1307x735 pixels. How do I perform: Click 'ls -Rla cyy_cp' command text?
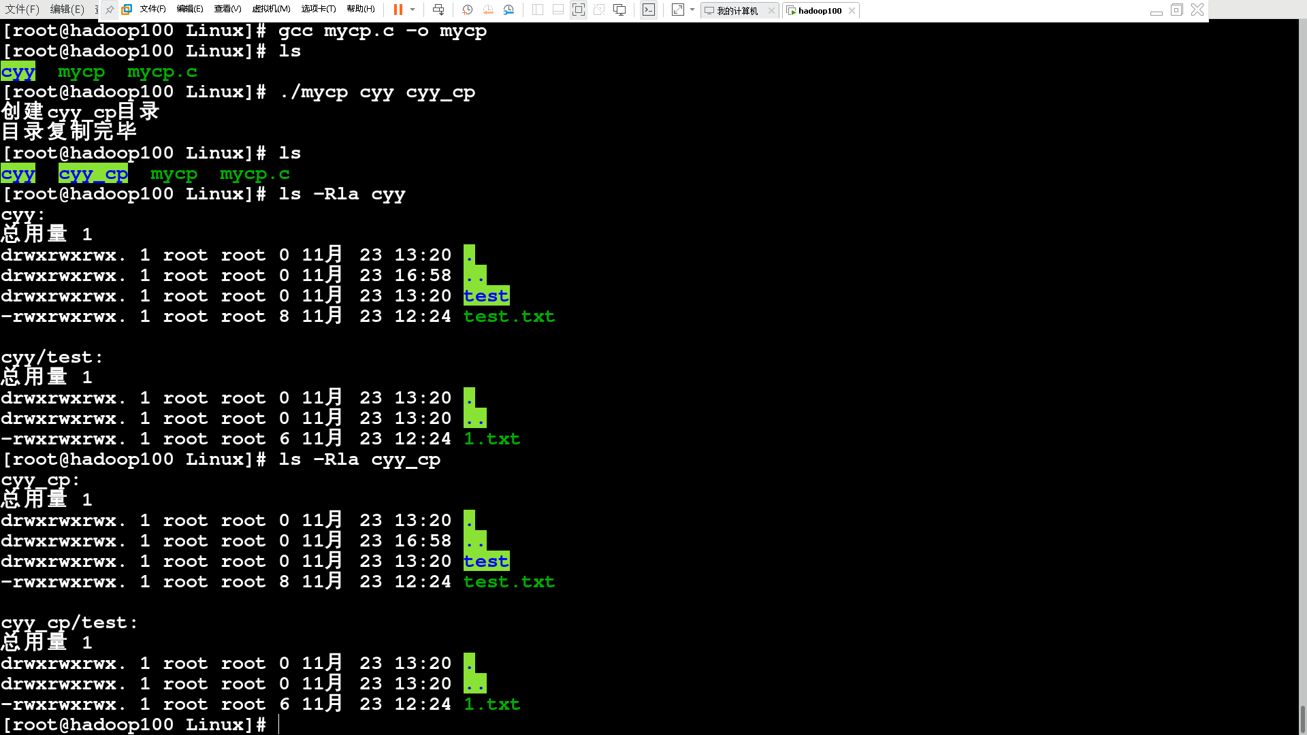tap(359, 459)
